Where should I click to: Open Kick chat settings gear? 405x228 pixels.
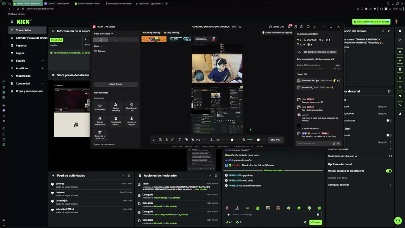pyautogui.click(x=305, y=222)
